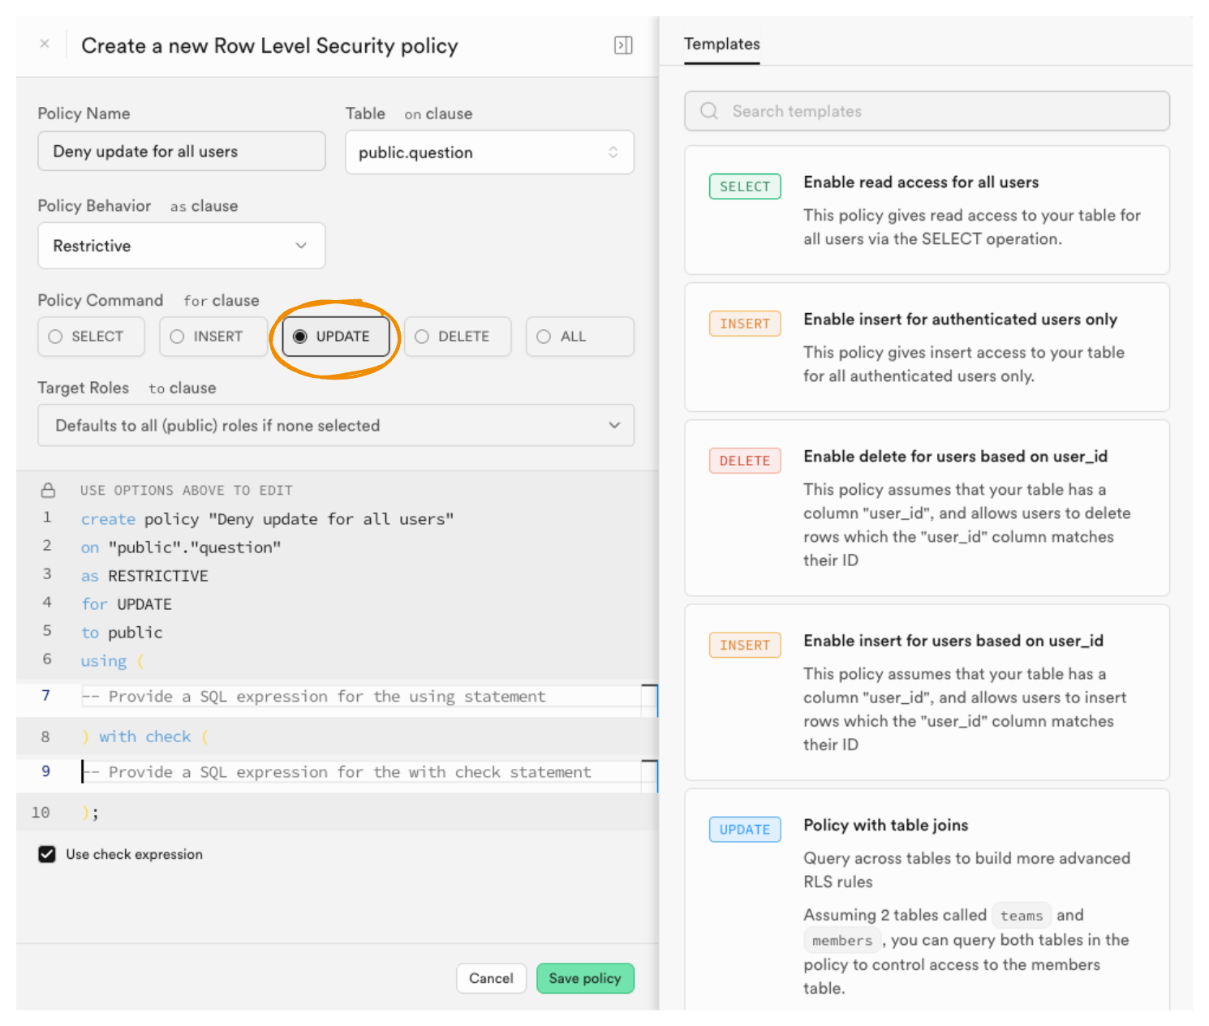The width and height of the screenshot is (1209, 1026).
Task: Click the magnifier icon in template search
Action: [709, 111]
